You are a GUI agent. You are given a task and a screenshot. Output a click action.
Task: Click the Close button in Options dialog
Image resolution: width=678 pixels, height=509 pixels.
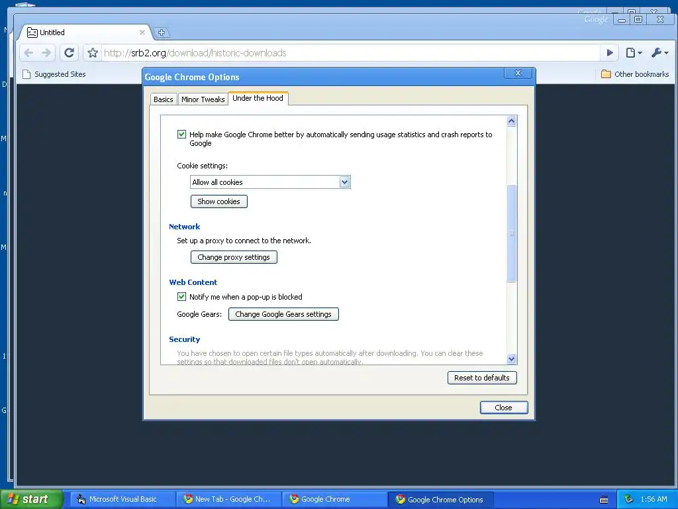504,408
